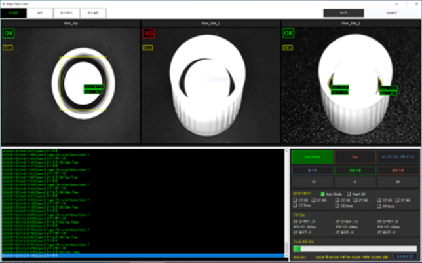Toggle the 2번 Busy checkbox
This screenshot has width=422, height=263.
[337, 206]
